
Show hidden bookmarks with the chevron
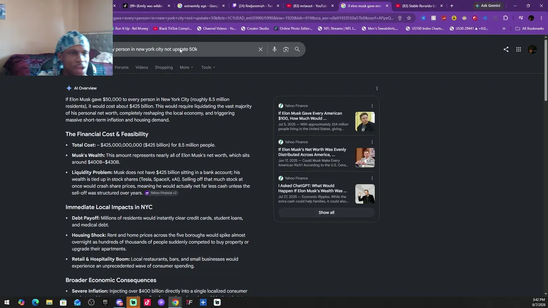point(504,29)
